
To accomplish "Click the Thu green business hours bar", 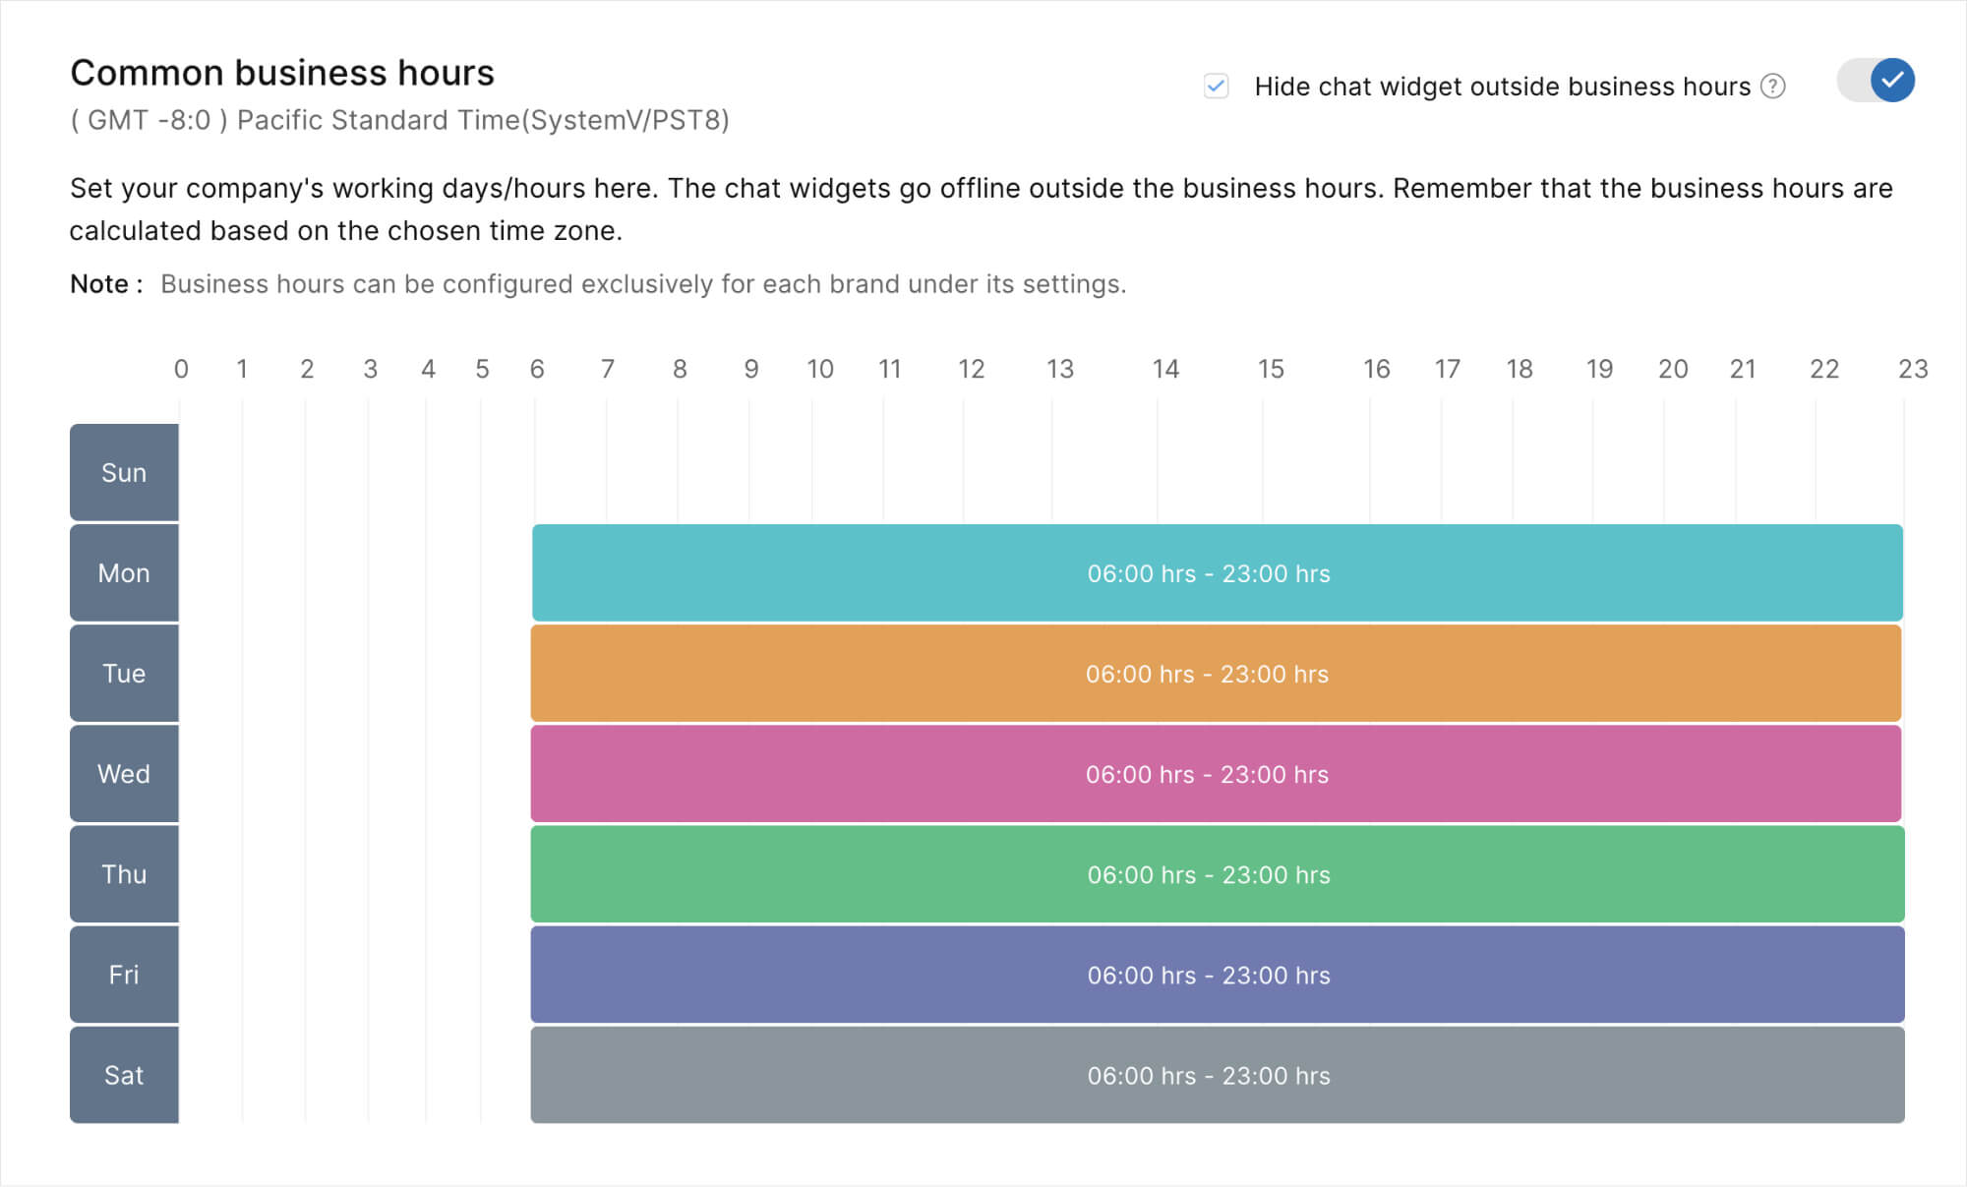I will coord(1211,873).
